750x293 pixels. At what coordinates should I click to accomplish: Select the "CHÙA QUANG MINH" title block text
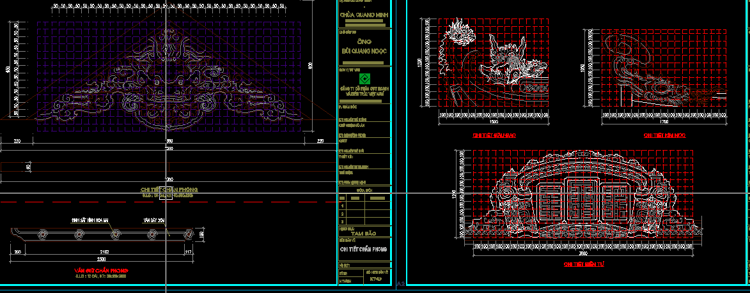tap(364, 15)
